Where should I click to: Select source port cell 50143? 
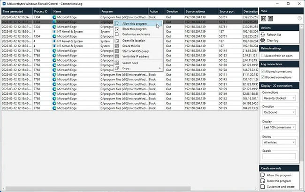(x=230, y=79)
